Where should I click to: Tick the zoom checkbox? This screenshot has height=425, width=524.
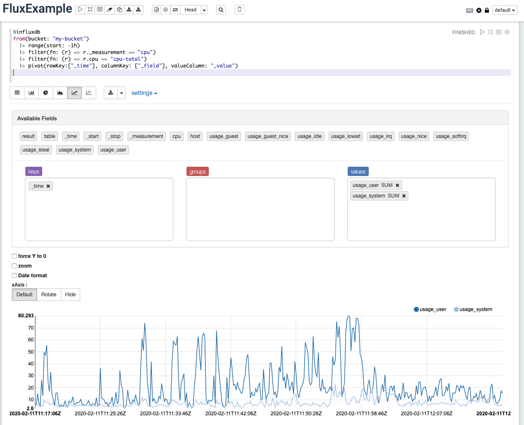14,266
